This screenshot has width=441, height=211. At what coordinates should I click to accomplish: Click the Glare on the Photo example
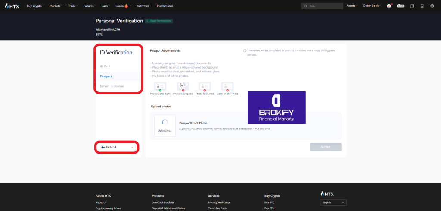click(227, 86)
